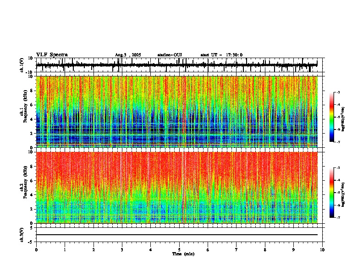This screenshot has height=280, width=363.
Task: Click the "ch.1(V)" waveform axis label
Action: click(22, 65)
